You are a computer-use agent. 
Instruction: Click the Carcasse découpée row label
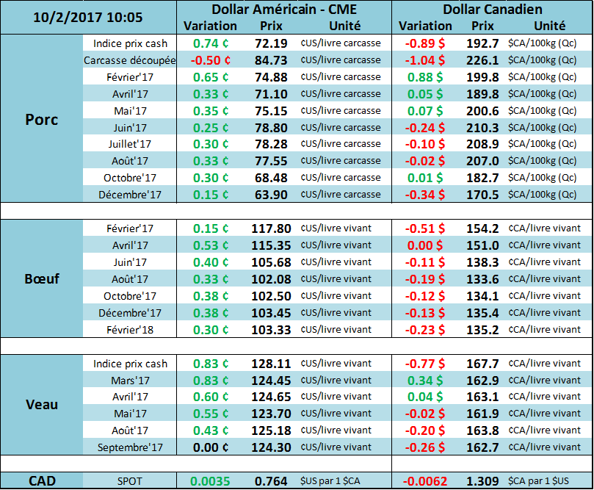pyautogui.click(x=130, y=60)
